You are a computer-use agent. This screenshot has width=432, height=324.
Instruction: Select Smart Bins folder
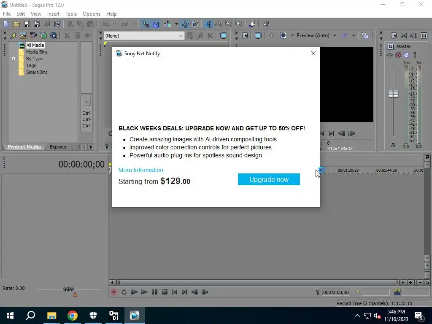click(37, 72)
